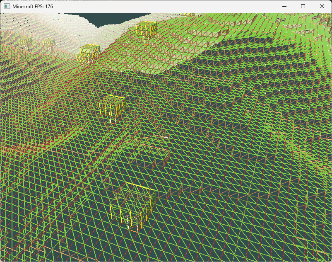
Task: Click the second small yellow block from the left
Action: [x=49, y=43]
